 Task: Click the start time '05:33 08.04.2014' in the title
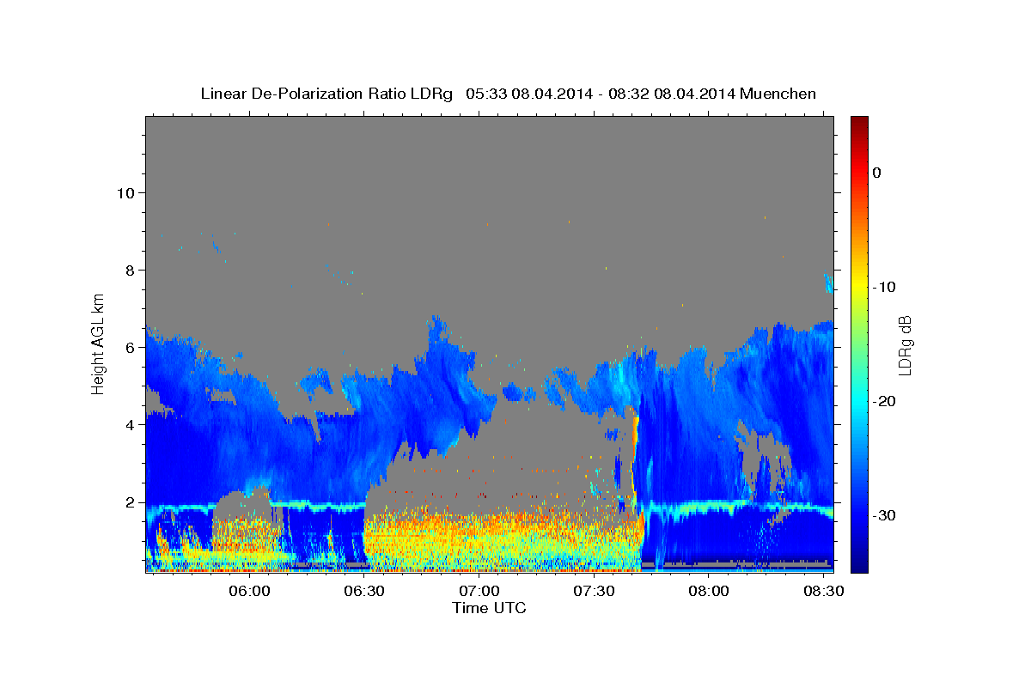[528, 94]
